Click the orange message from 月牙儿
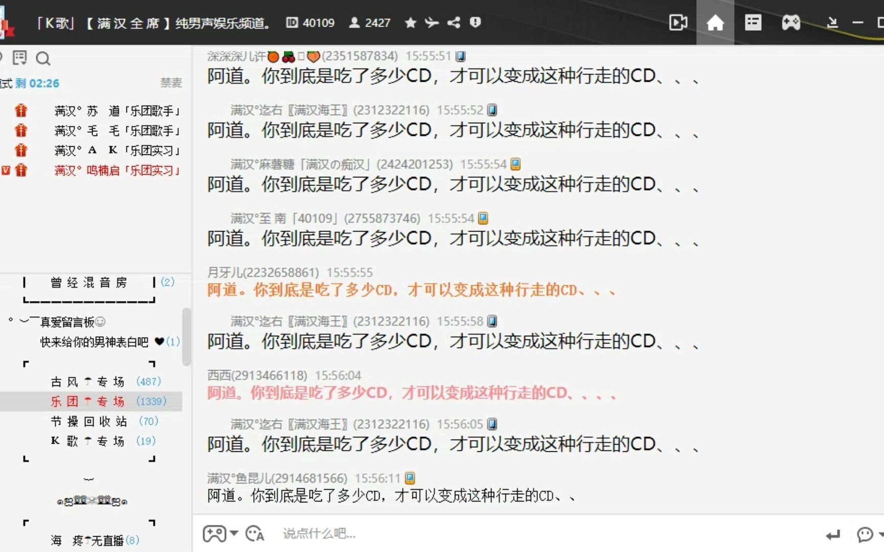884x552 pixels. click(411, 290)
